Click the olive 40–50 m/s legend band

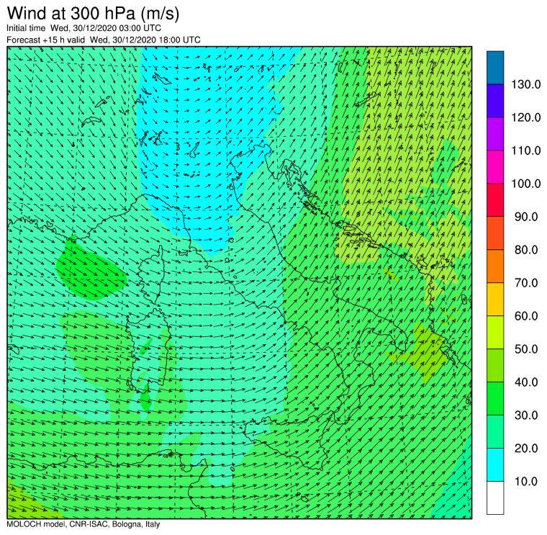click(x=495, y=365)
